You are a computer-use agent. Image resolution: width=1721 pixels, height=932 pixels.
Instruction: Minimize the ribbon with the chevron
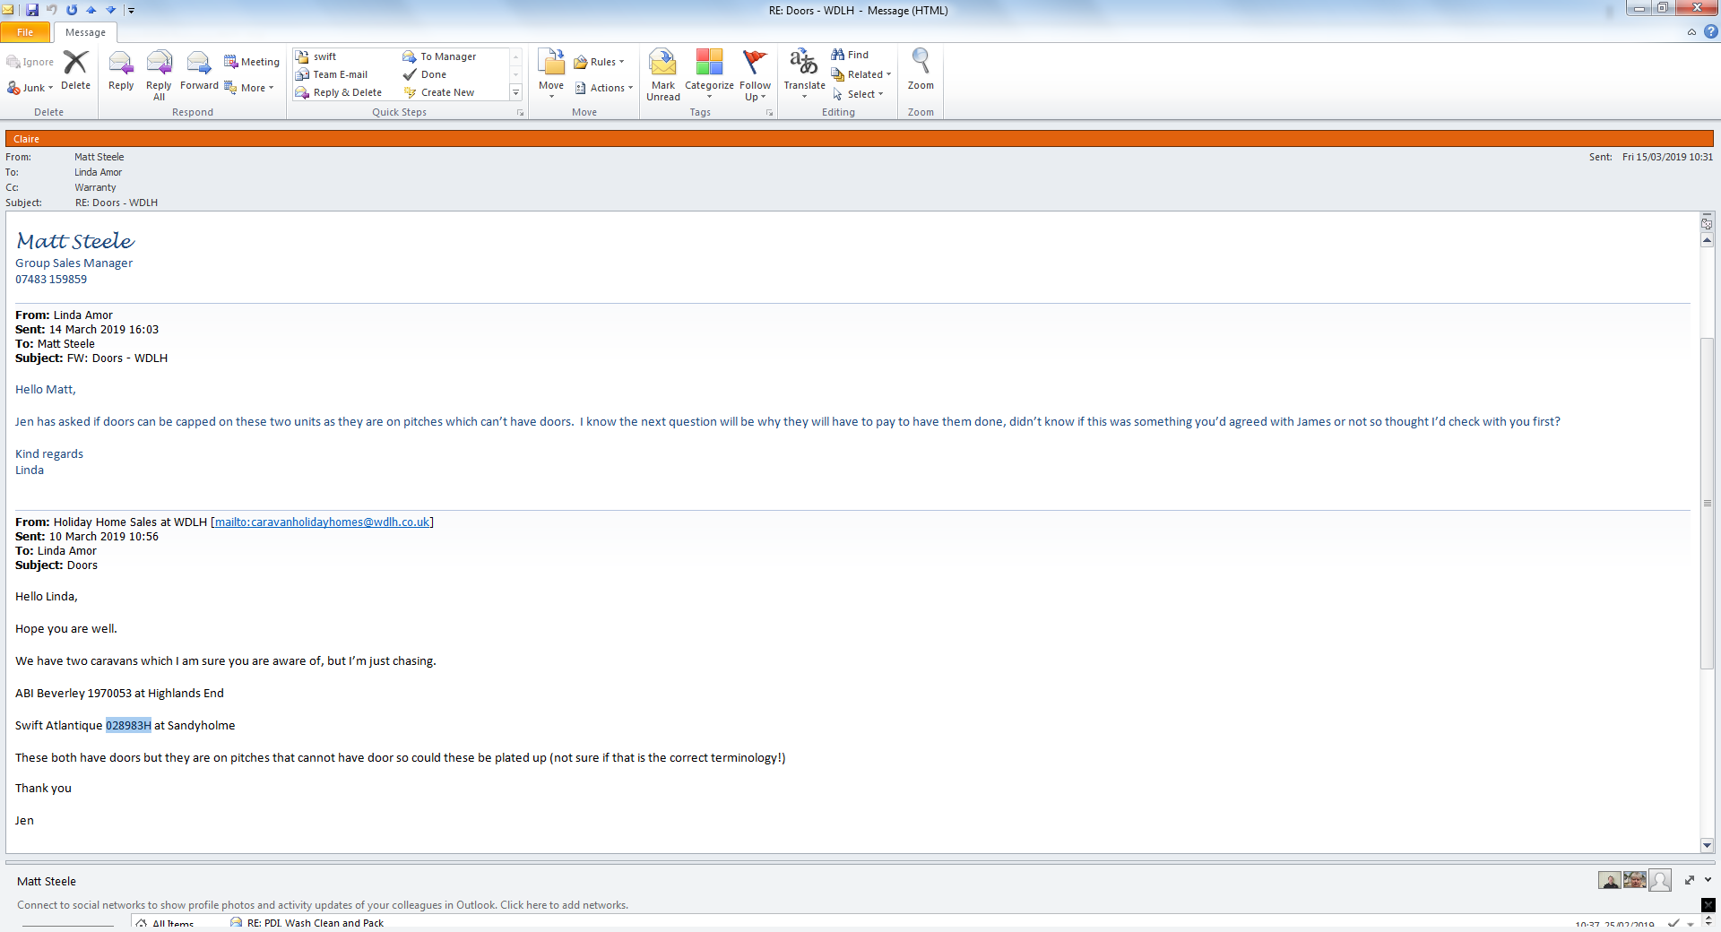coord(1691,32)
